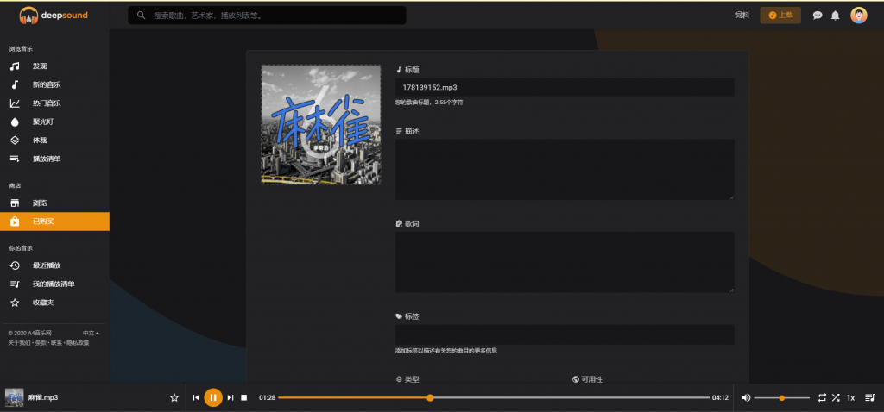Click the orange 上载 upload button

click(x=780, y=16)
